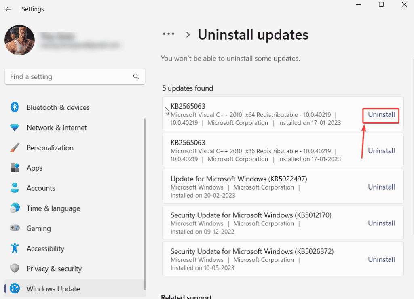414x299 pixels.
Task: Click the Apps icon in sidebar
Action: pyautogui.click(x=15, y=168)
